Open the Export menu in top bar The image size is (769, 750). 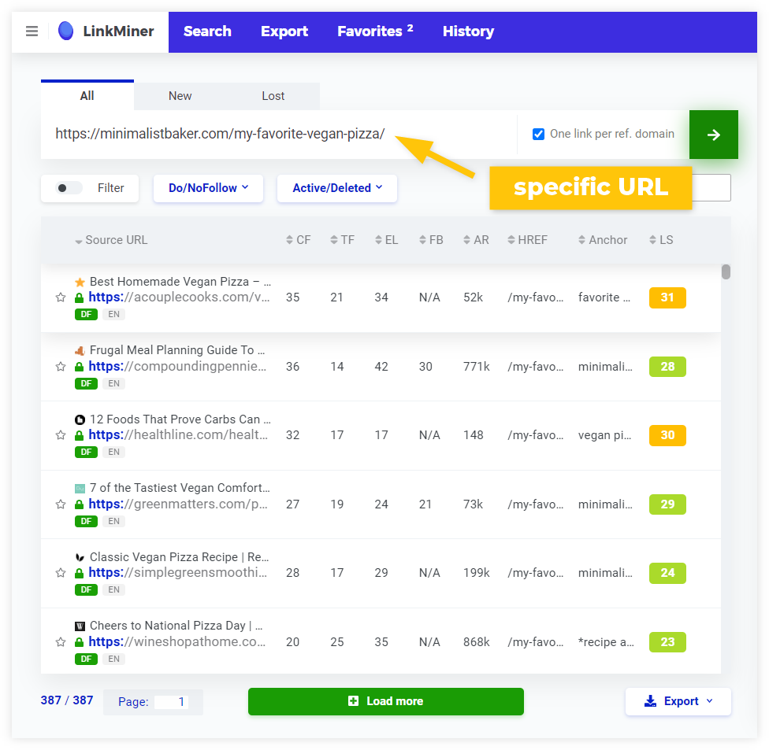click(x=284, y=31)
